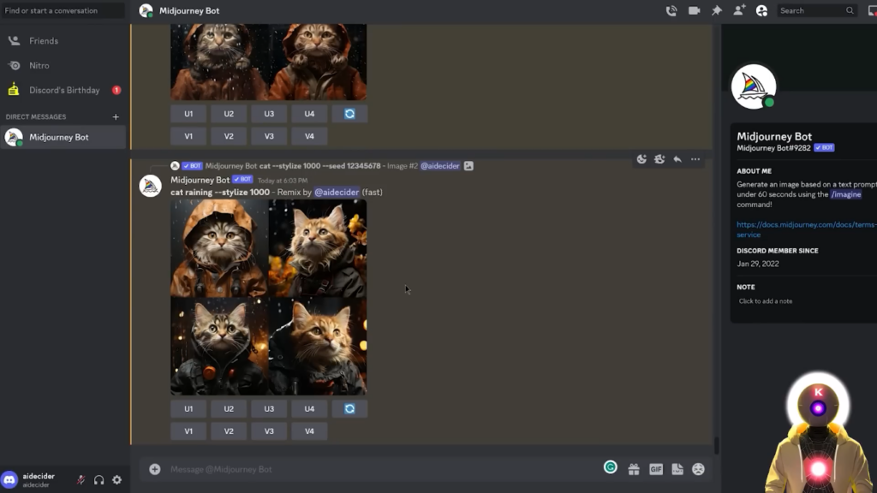Add super reaction to the message

pyautogui.click(x=659, y=159)
